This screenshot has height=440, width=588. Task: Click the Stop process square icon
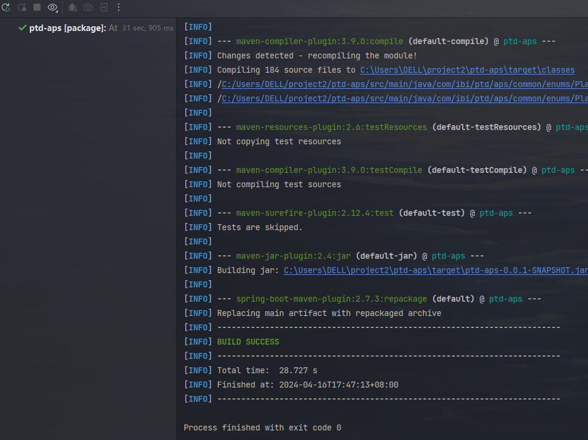(x=37, y=7)
